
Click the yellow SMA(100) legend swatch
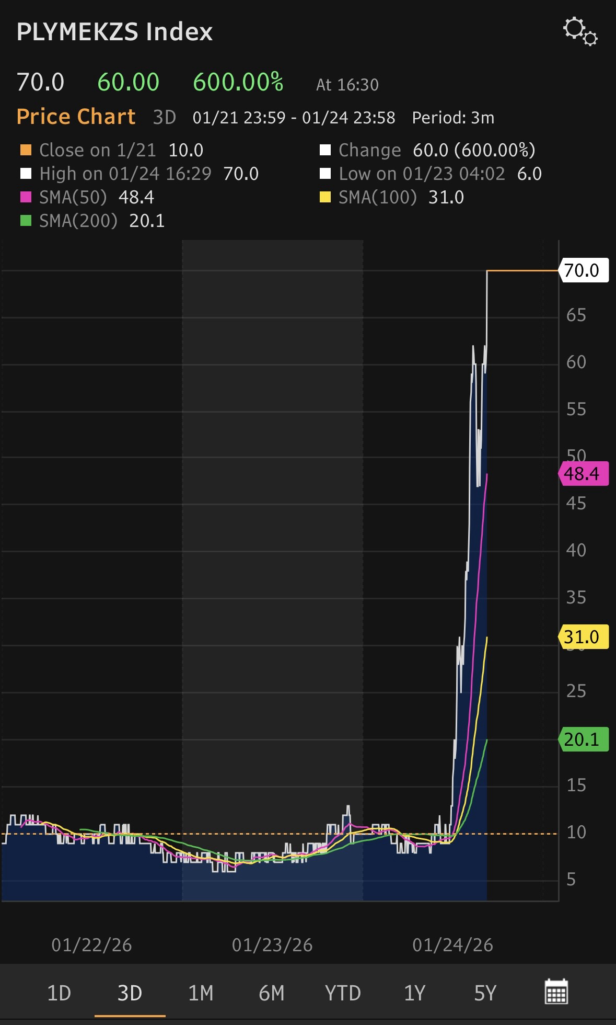pos(325,198)
